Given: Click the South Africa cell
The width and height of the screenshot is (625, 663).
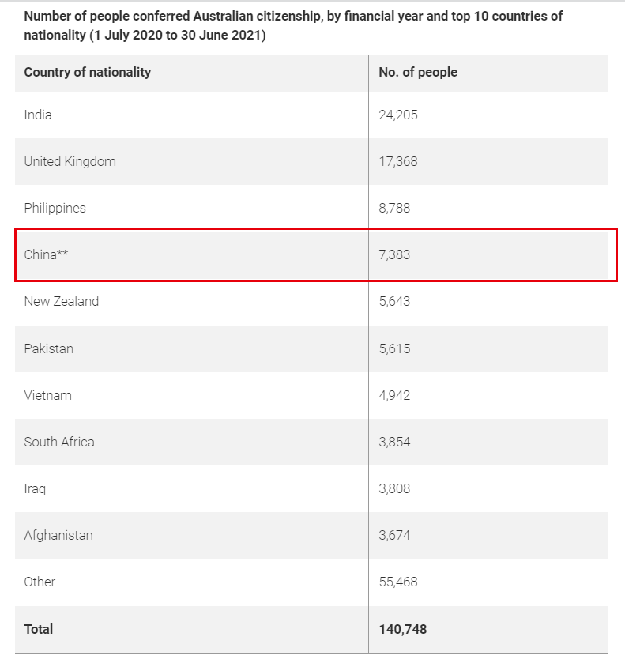Looking at the screenshot, I should click(59, 442).
